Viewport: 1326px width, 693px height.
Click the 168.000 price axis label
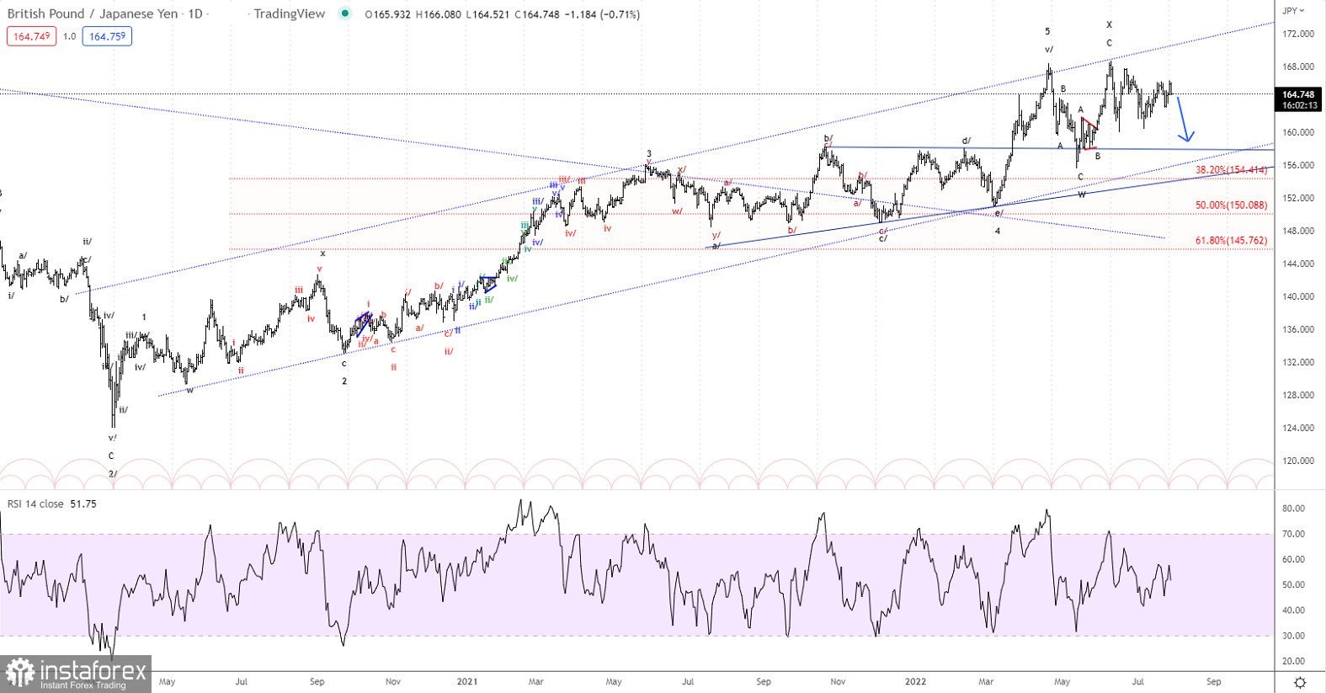(x=1297, y=67)
